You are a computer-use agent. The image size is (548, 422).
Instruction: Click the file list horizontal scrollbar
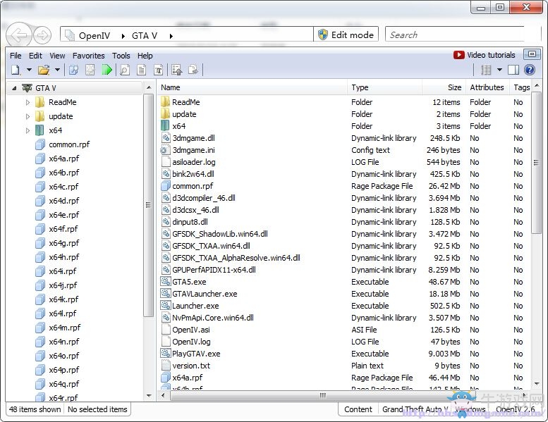tap(322, 395)
